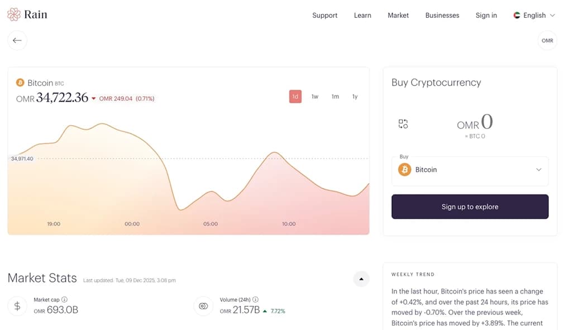Screen dimensions: 564x330
Task: Click the Sign in link
Action: 486,16
